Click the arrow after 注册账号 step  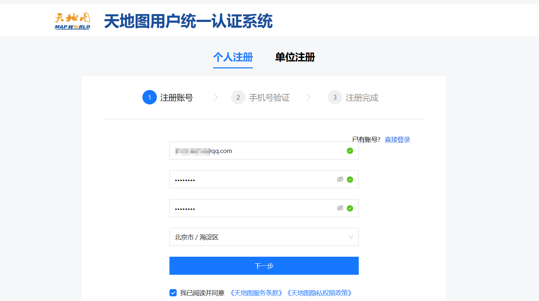tap(216, 97)
